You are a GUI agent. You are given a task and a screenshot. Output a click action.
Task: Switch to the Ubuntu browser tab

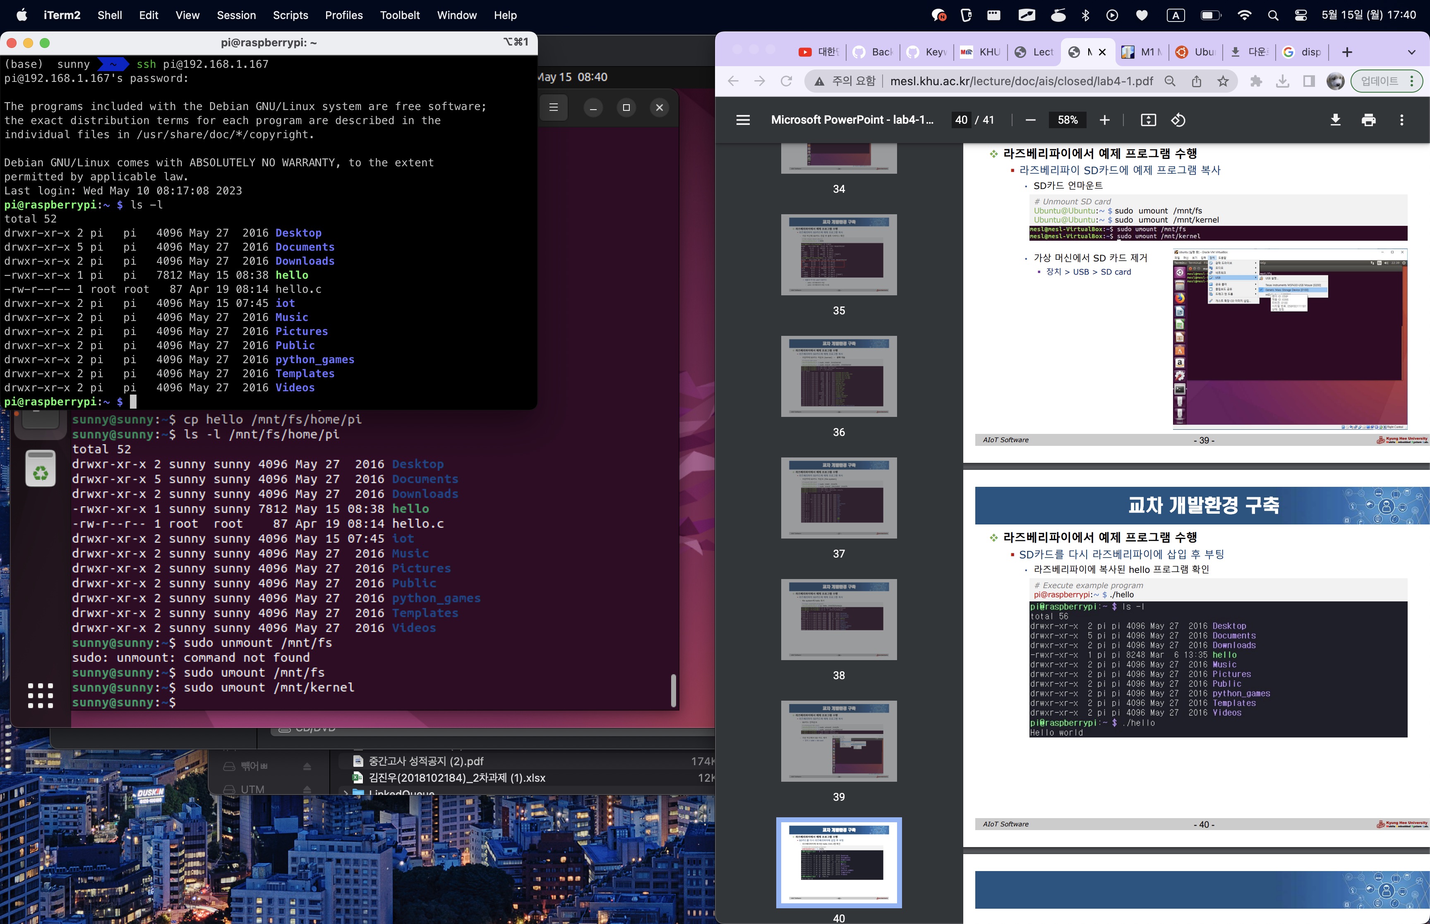[1195, 52]
